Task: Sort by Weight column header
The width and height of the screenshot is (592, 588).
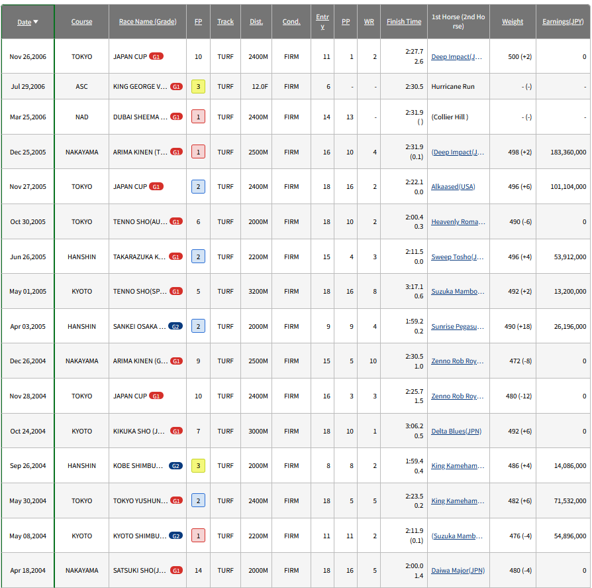Action: [513, 21]
